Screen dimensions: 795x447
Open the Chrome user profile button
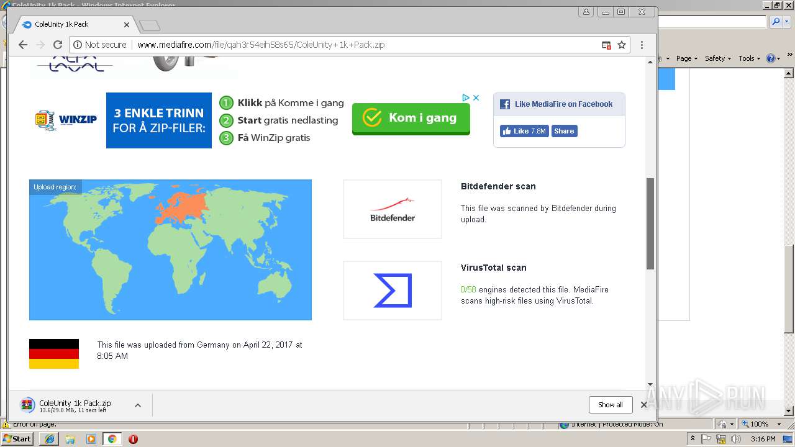586,12
